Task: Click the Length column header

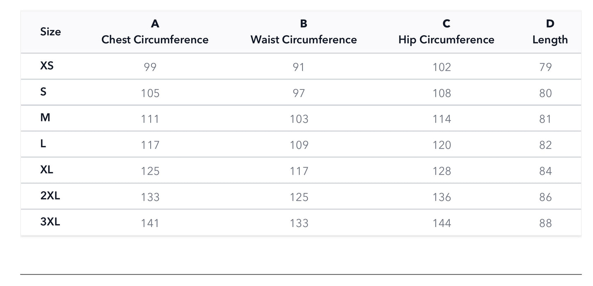Action: (x=550, y=39)
